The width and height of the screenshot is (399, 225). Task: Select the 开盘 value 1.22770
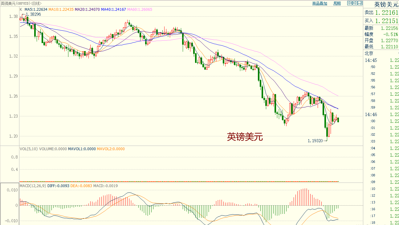(389, 40)
